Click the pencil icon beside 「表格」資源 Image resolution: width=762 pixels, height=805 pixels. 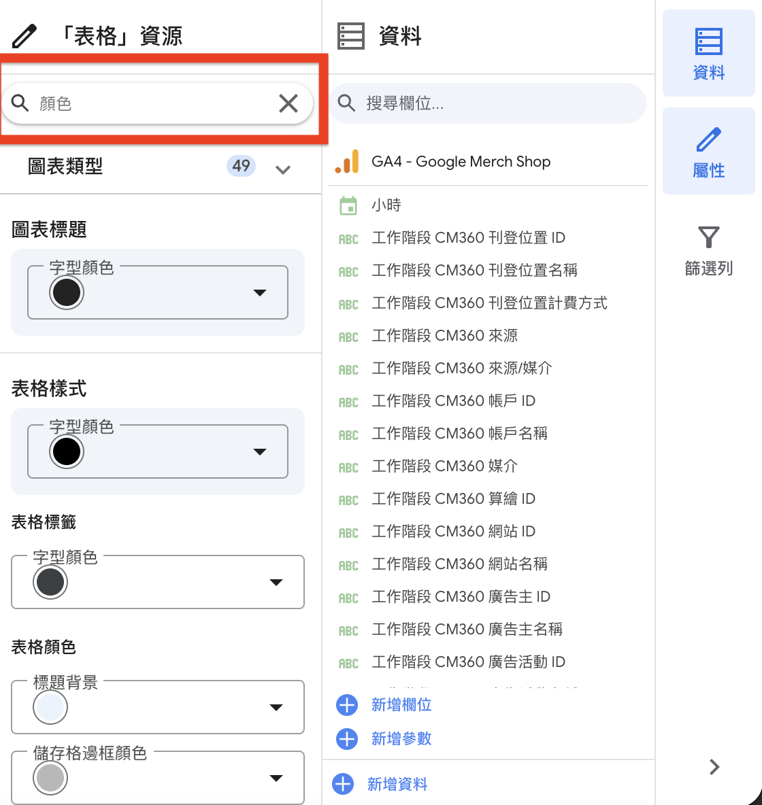24,36
